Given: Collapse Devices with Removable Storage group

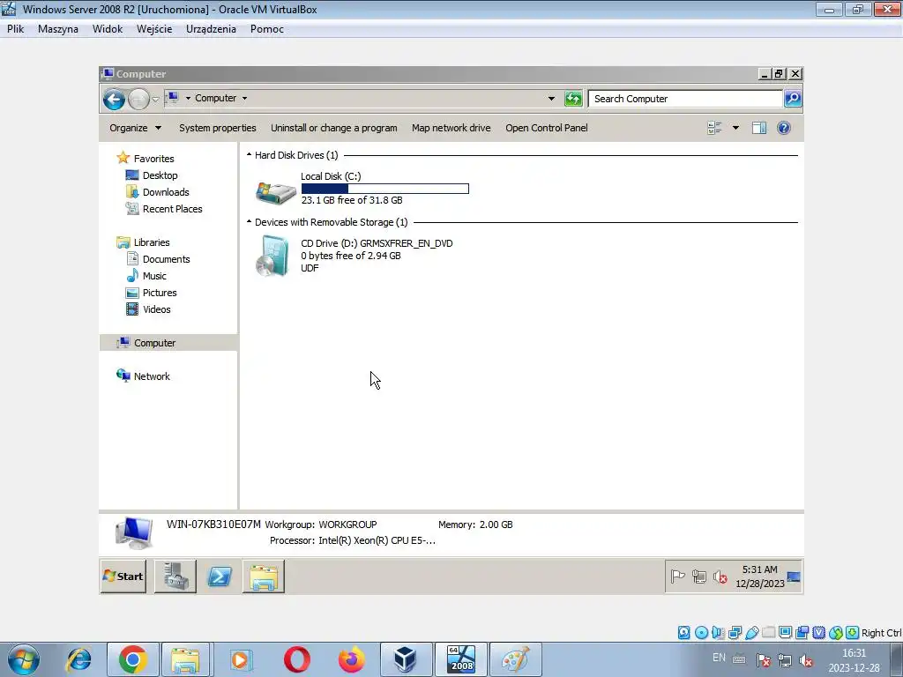Looking at the screenshot, I should click(249, 221).
